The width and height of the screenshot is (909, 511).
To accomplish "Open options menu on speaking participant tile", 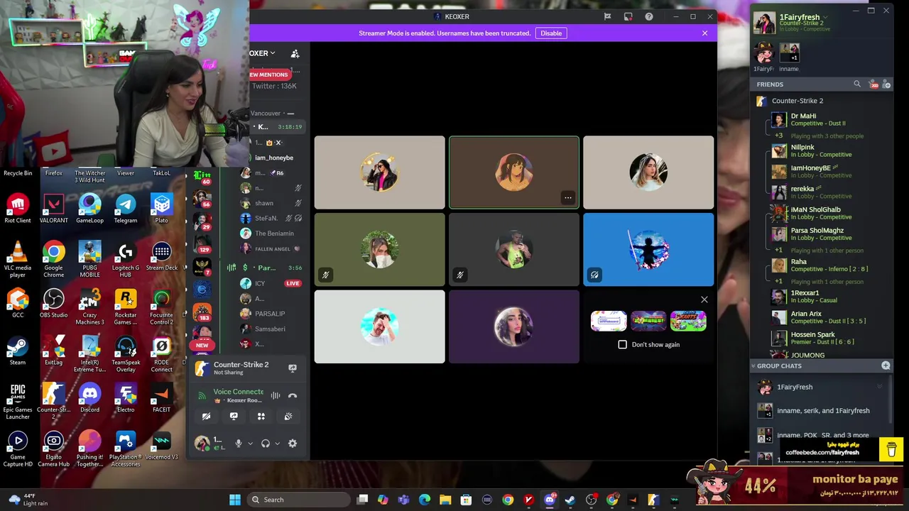I will click(x=567, y=198).
